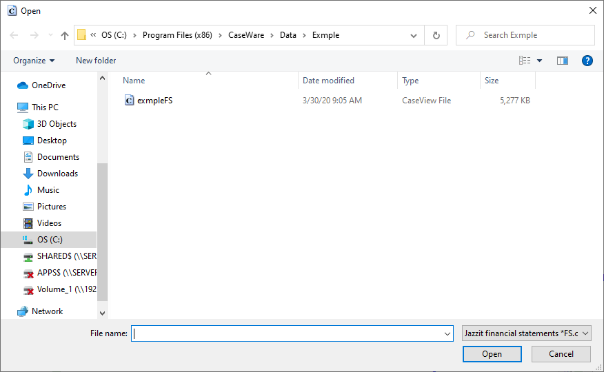
Task: Click the folder icon in address bar
Action: pos(81,35)
